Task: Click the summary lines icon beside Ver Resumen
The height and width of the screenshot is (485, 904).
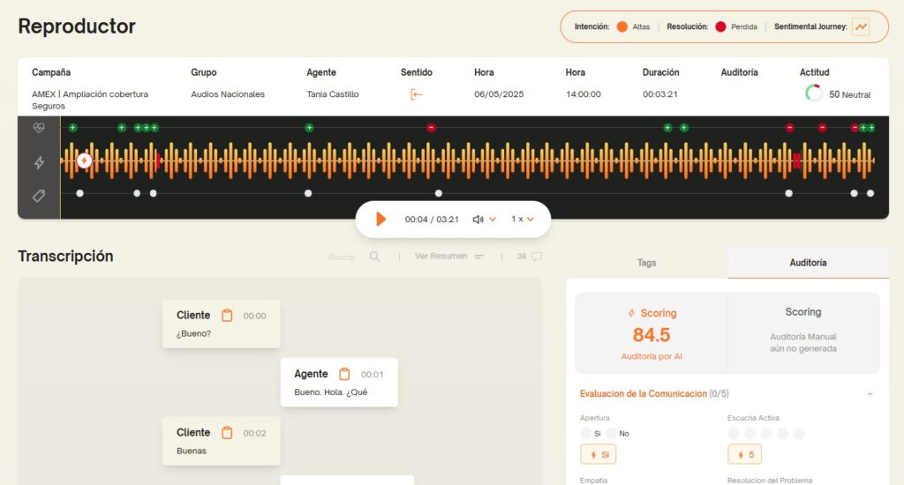Action: pyautogui.click(x=479, y=257)
